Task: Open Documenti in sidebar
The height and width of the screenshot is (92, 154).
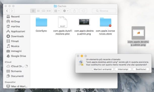Action: [x=15, y=76]
